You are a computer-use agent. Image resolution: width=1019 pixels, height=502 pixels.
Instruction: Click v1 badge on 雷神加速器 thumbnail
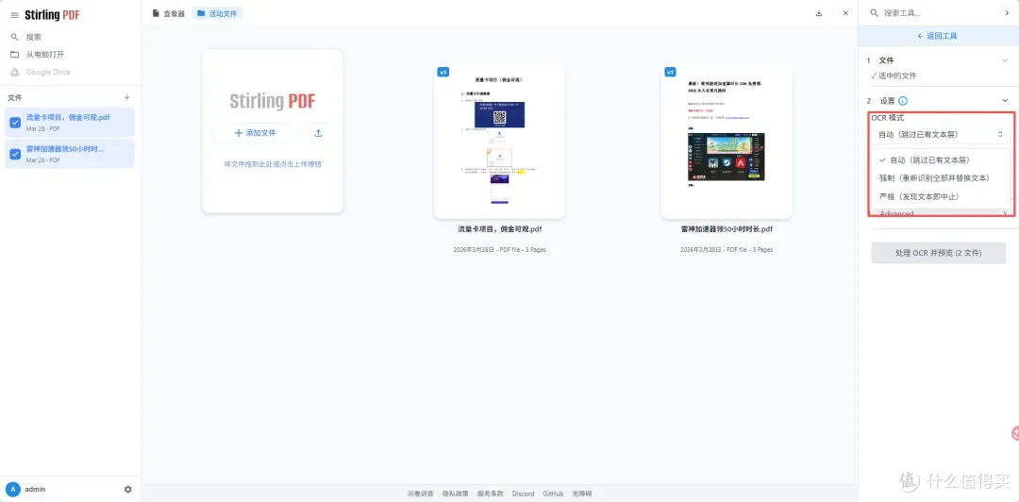tap(670, 72)
